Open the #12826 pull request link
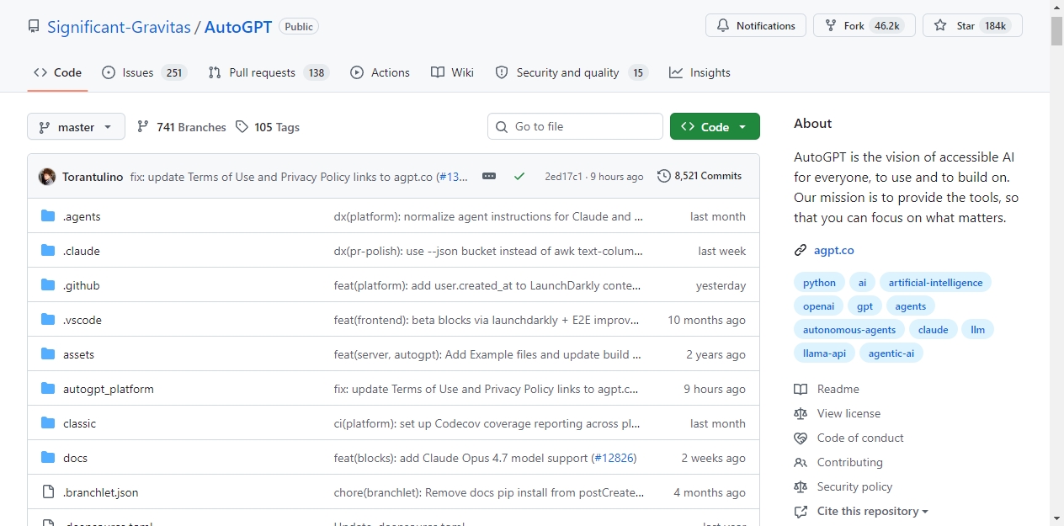The width and height of the screenshot is (1064, 526). 614,458
